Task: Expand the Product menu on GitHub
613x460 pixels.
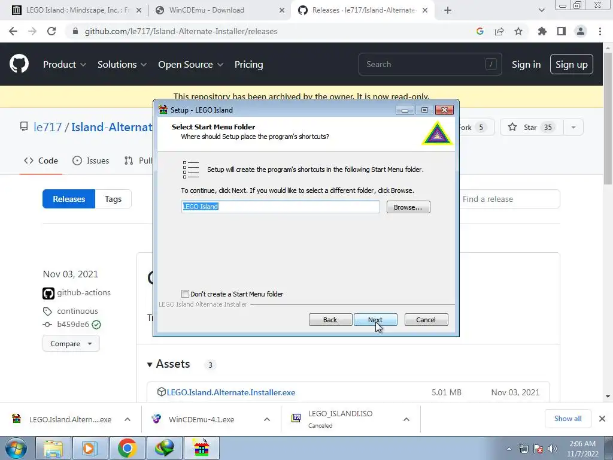Action: point(65,64)
